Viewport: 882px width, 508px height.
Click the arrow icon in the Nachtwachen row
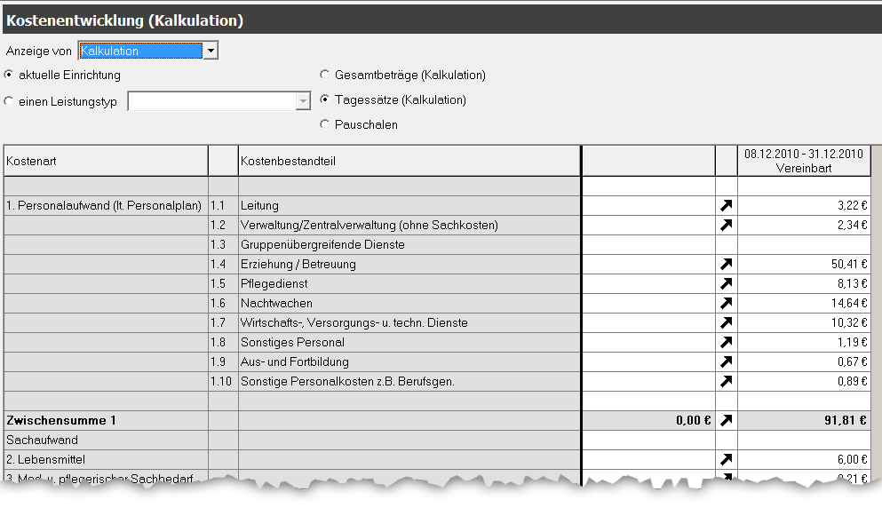[726, 304]
